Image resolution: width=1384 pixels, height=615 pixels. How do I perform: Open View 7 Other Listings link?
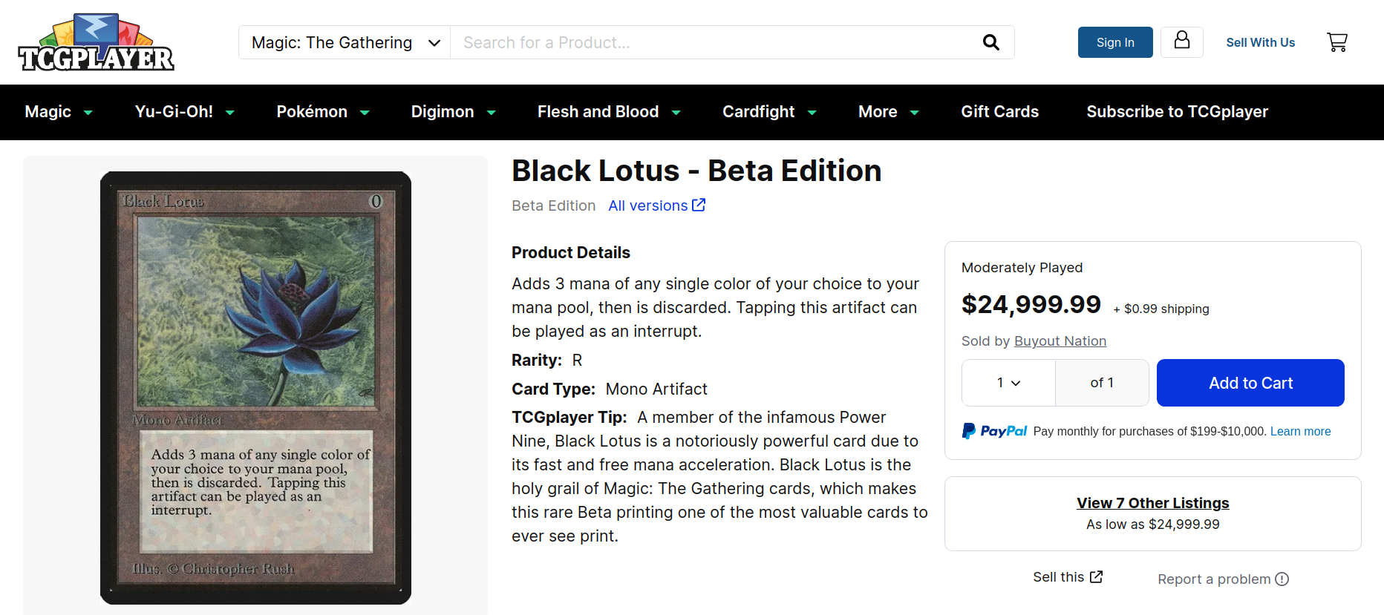(1152, 503)
